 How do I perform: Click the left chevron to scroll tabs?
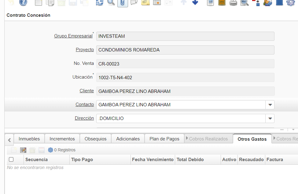click(9, 140)
